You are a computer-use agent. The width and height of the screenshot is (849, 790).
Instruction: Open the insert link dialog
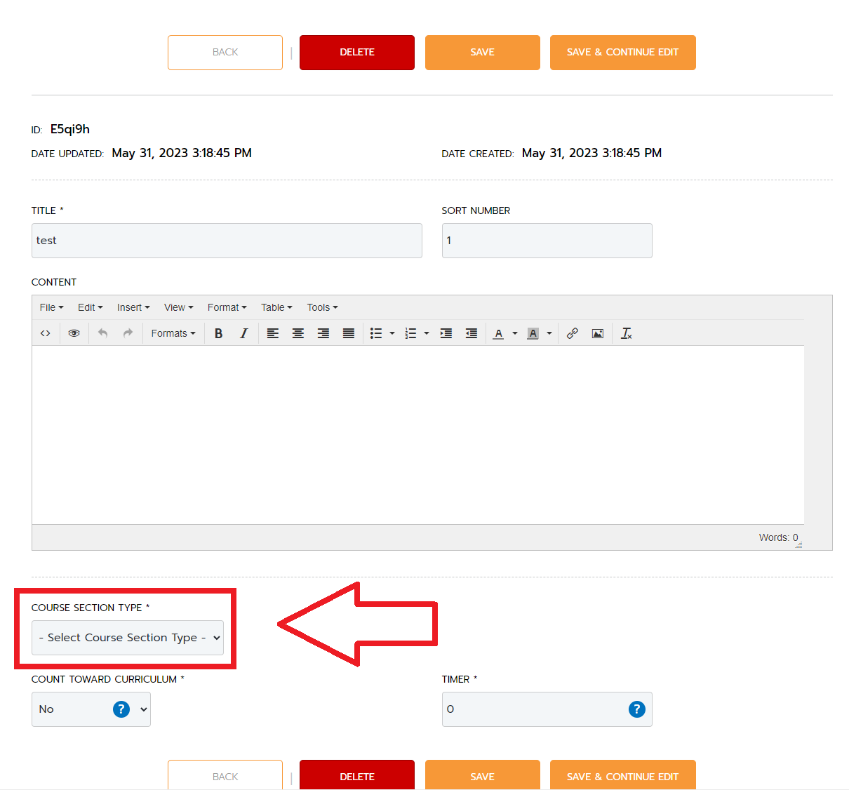click(x=572, y=333)
